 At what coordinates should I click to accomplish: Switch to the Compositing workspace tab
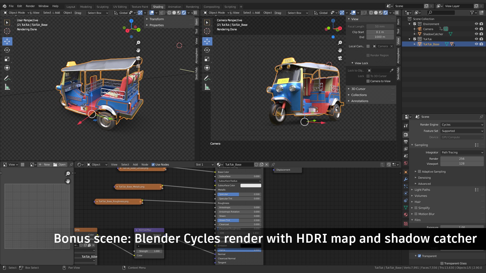pos(212,7)
